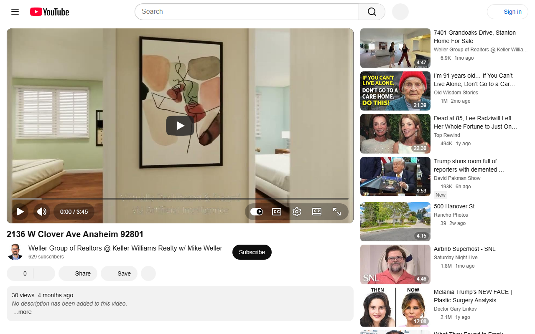Click the play button in control bar
The width and height of the screenshot is (535, 334).
coord(20,212)
